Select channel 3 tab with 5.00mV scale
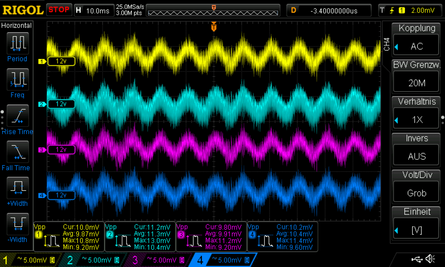 coord(160,260)
